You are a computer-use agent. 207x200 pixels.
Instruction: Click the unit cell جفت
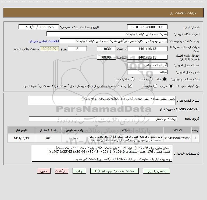(74, 138)
